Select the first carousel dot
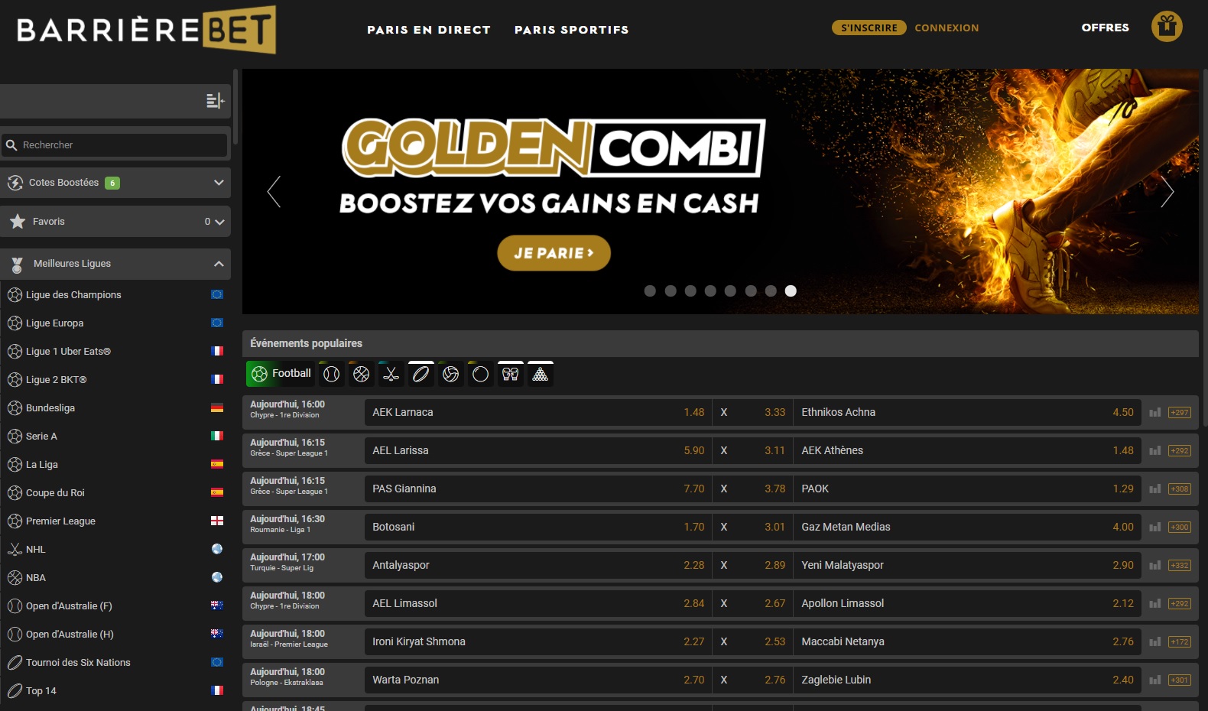This screenshot has height=711, width=1208. [x=650, y=291]
